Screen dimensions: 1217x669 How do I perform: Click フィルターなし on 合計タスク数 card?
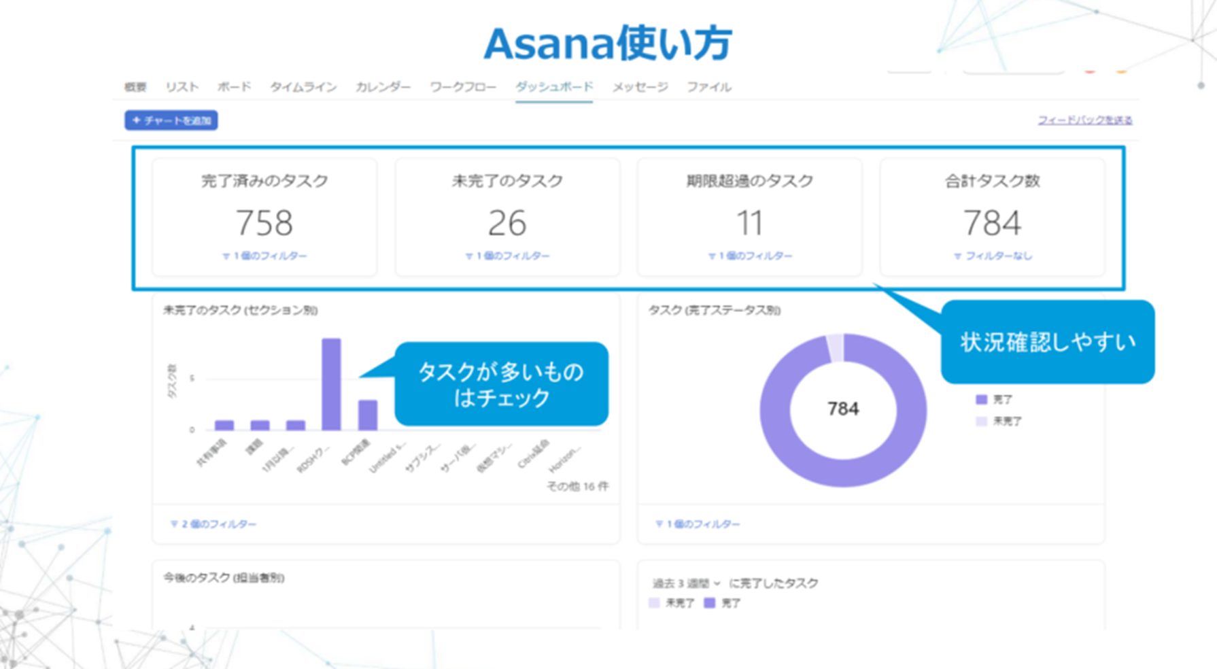click(x=993, y=256)
